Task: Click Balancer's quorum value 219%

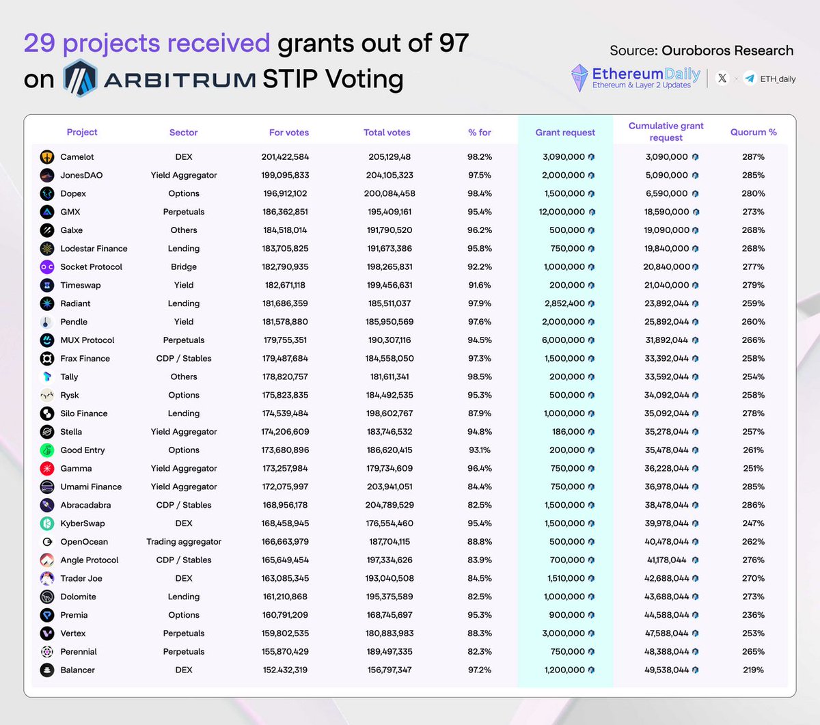Action: [x=754, y=670]
